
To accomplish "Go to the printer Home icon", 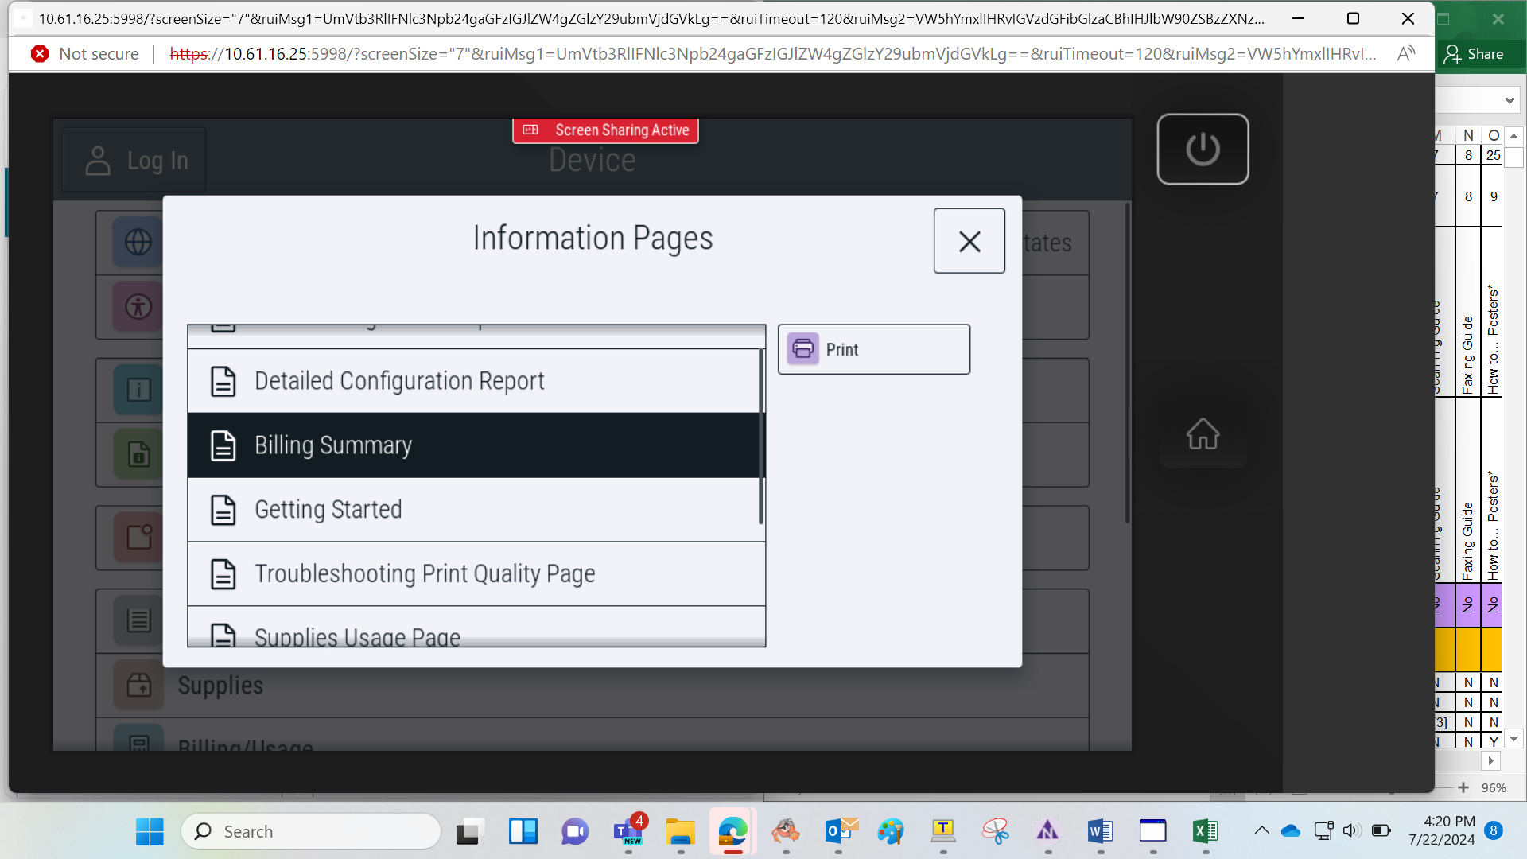I will coord(1203,434).
